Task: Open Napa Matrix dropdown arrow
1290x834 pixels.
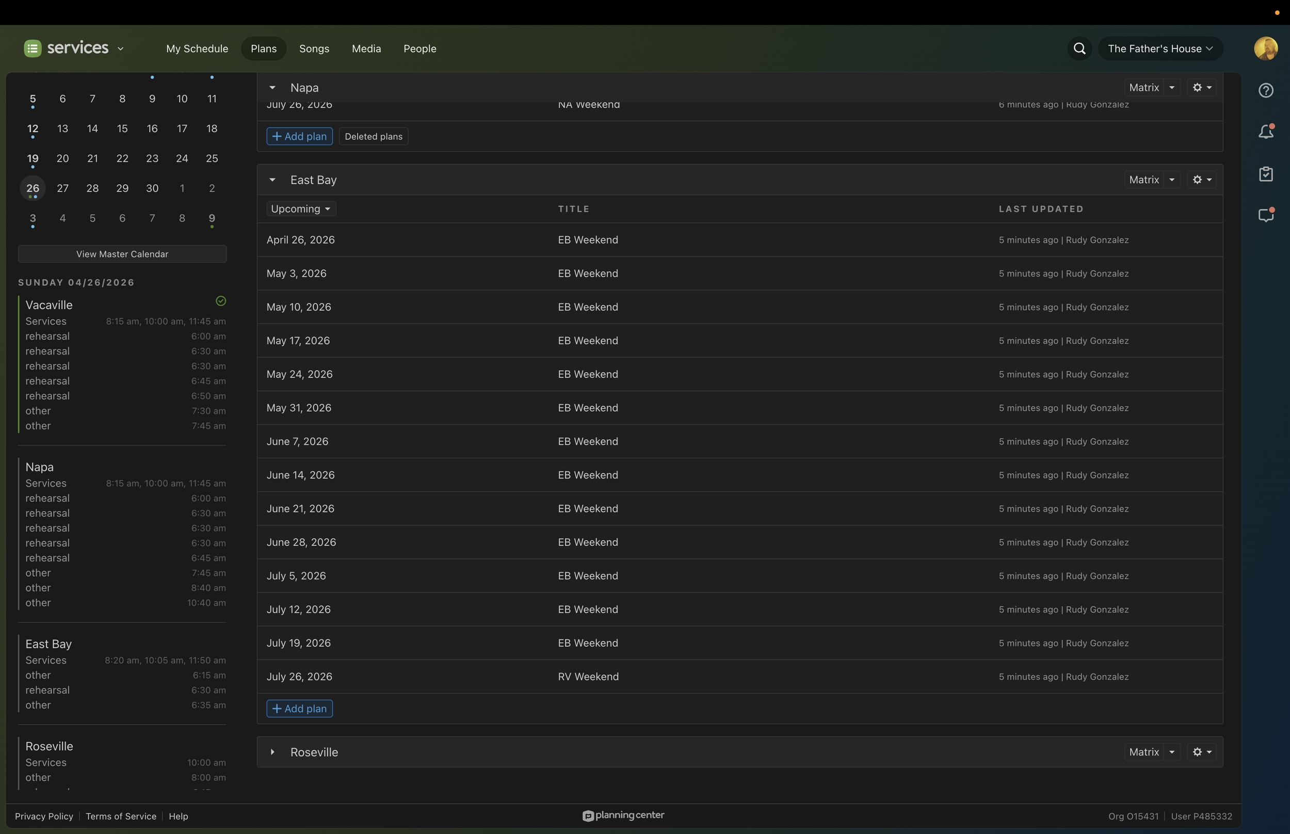Action: coord(1172,88)
